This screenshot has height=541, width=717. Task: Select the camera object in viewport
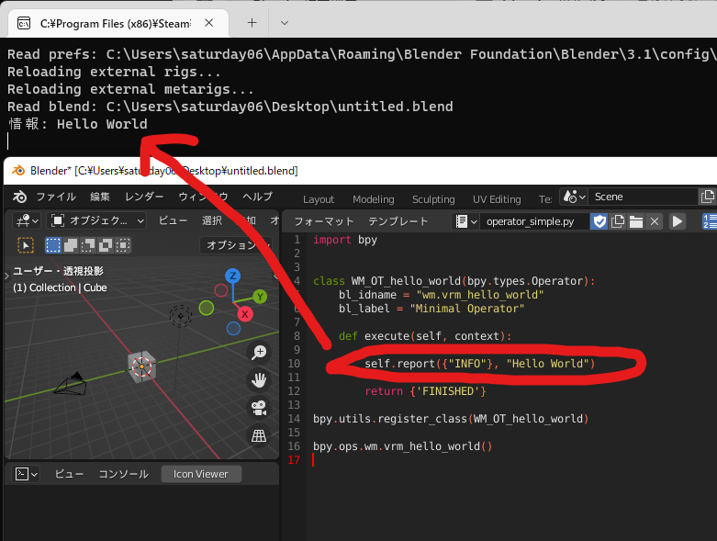(x=70, y=384)
